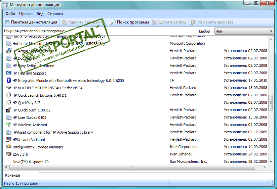Click the Удалить программу toolbar icon
The image size is (277, 189).
65,22
